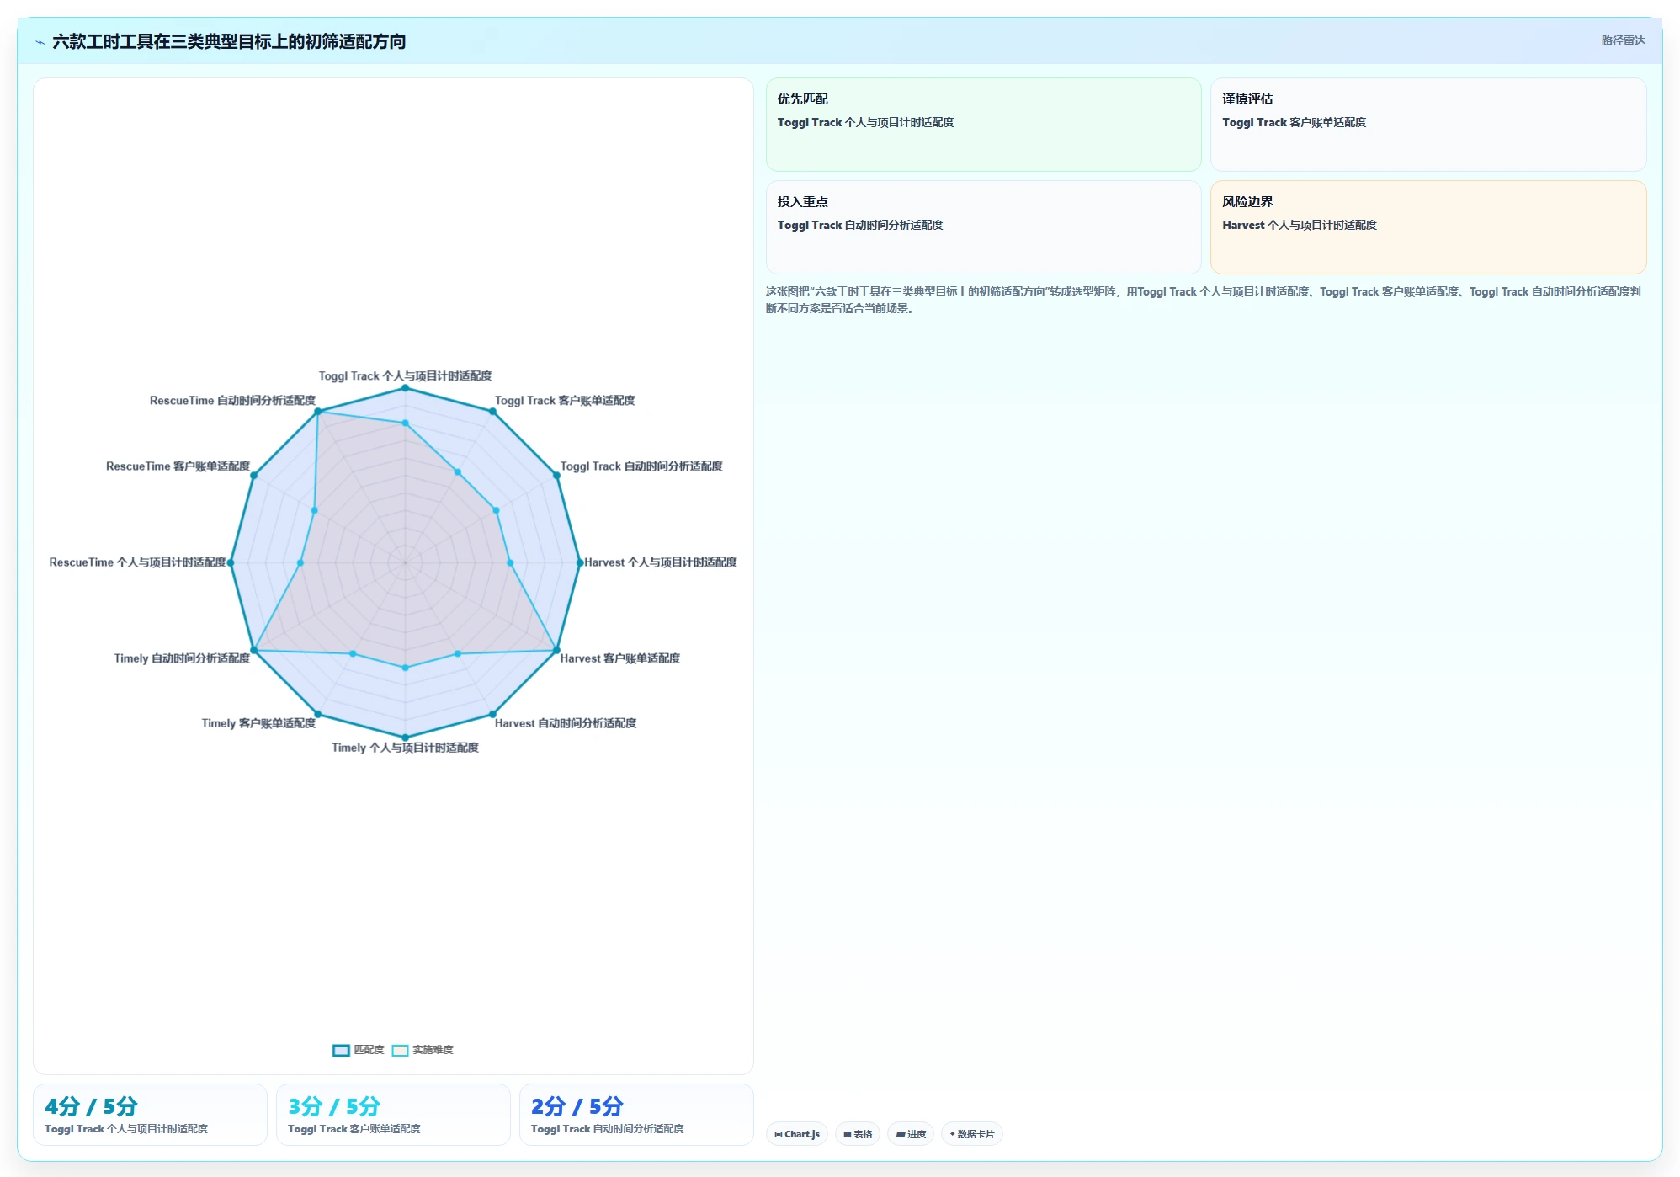
Task: Click radar label Timely 自动时间分析适配度
Action: coord(182,658)
